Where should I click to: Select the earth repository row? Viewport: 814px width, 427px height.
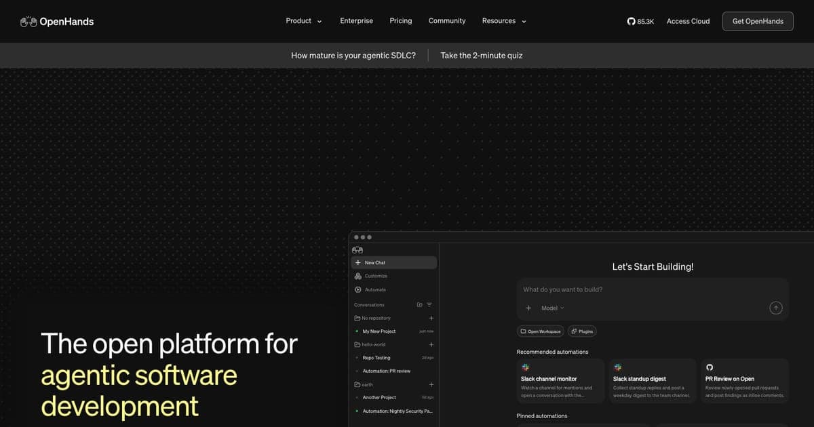(394, 384)
